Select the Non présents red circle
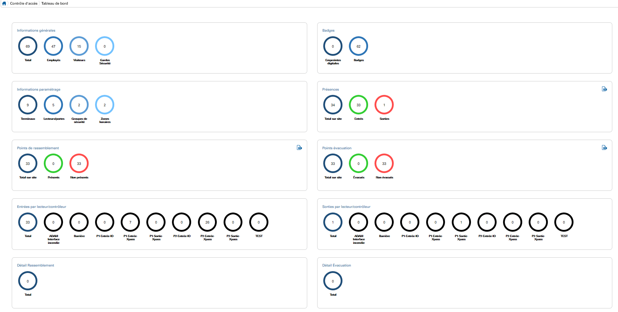Viewport: 618px width, 312px height. pos(79,163)
